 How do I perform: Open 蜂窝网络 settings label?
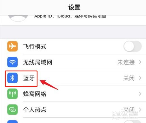(x=35, y=94)
